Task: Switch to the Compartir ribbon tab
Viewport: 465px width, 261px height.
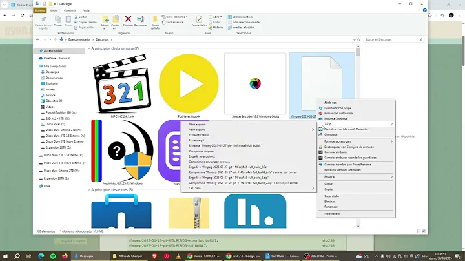Action: (x=70, y=10)
